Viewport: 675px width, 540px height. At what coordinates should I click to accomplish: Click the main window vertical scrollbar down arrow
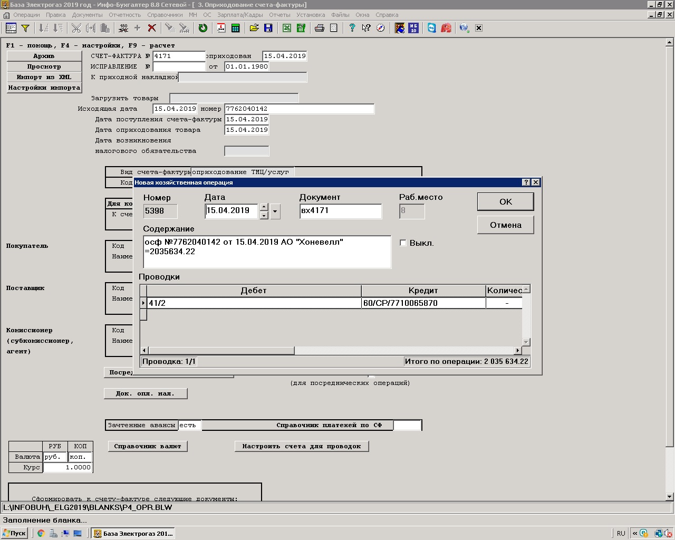click(670, 497)
